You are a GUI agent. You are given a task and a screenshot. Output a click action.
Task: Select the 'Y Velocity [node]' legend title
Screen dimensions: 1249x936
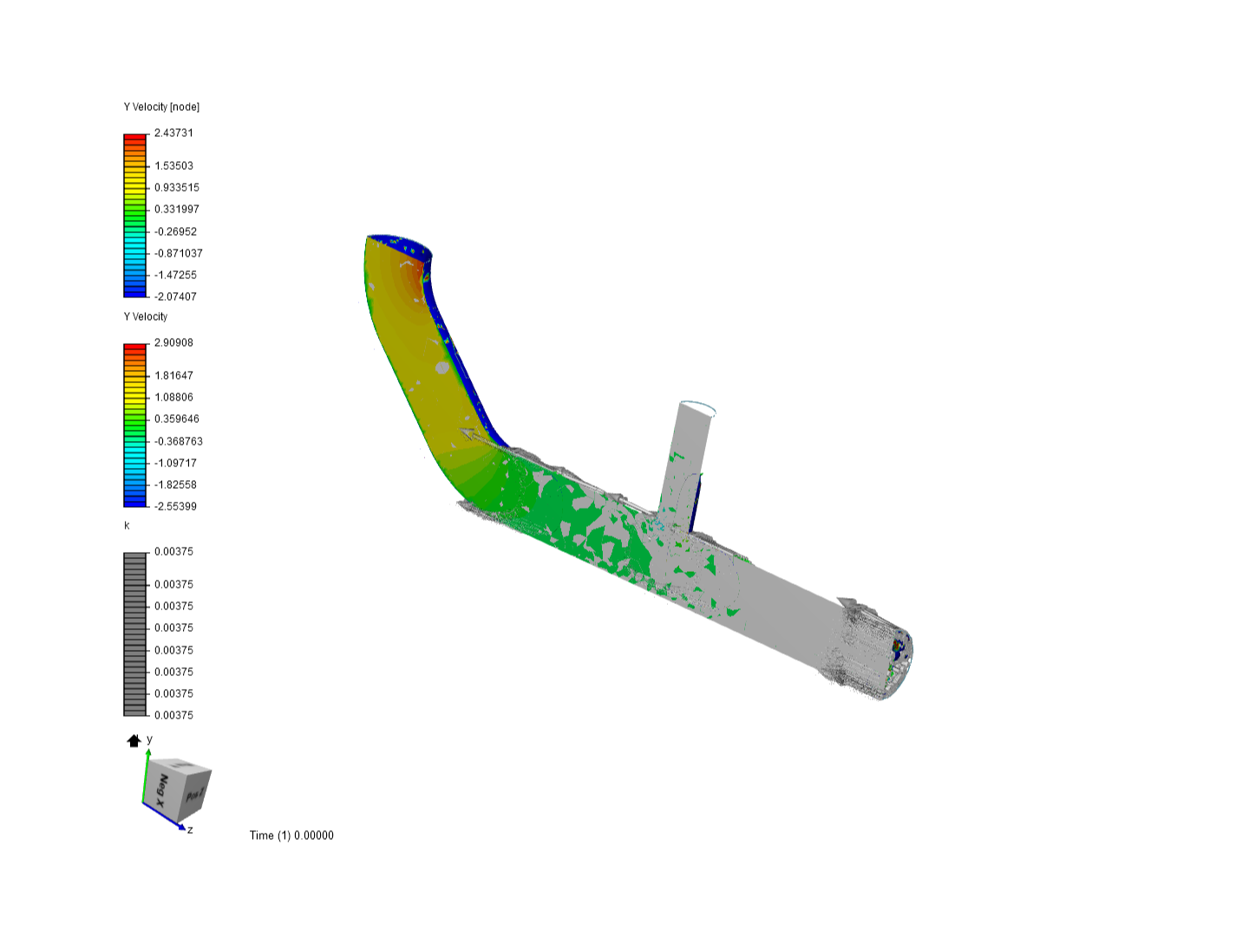point(161,107)
